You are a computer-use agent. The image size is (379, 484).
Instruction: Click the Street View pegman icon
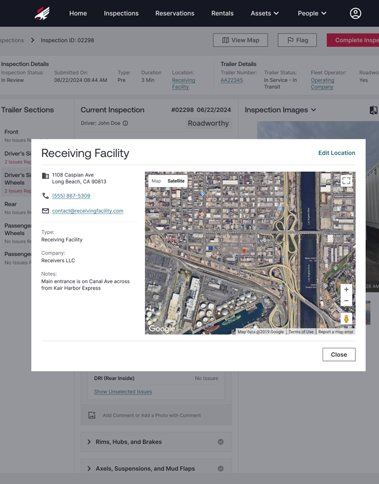346,319
